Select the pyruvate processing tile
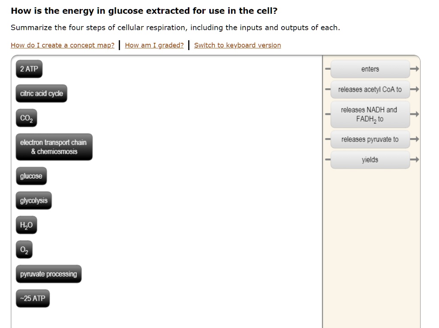The height and width of the screenshot is (328, 439). [x=48, y=274]
